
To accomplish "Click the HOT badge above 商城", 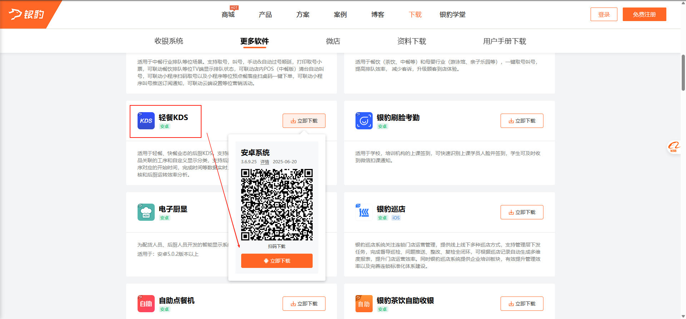I will point(234,8).
